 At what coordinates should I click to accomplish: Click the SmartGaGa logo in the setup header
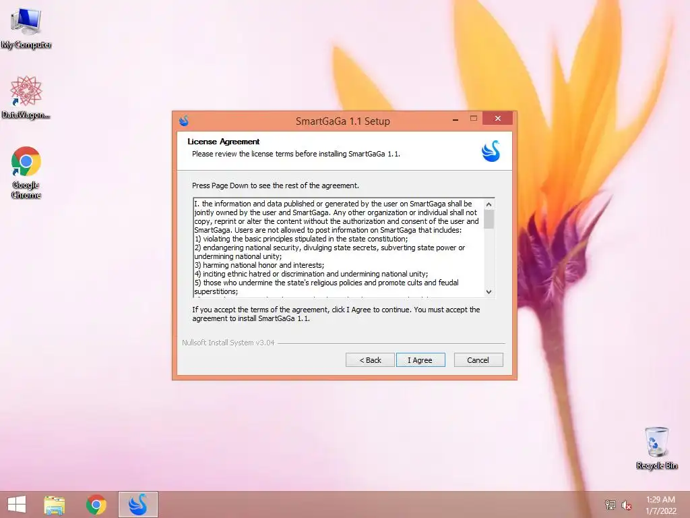pos(491,151)
